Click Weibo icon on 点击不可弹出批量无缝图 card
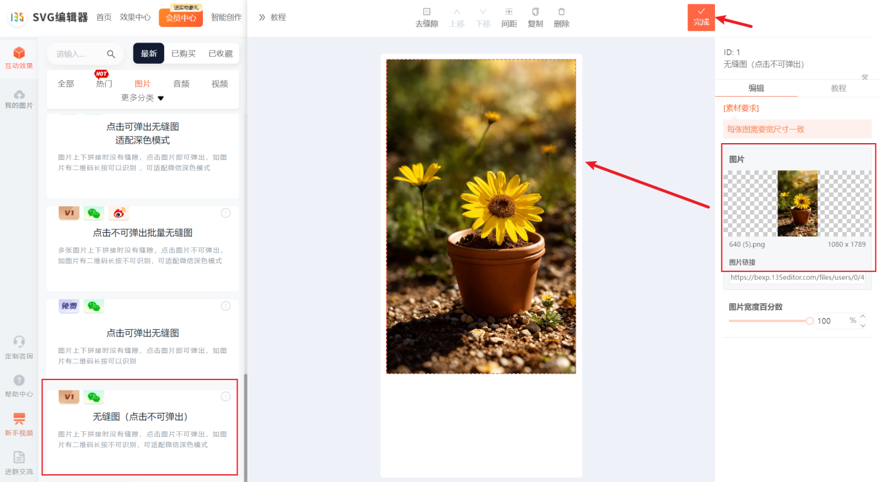Screen dimensions: 880x482 [119, 213]
